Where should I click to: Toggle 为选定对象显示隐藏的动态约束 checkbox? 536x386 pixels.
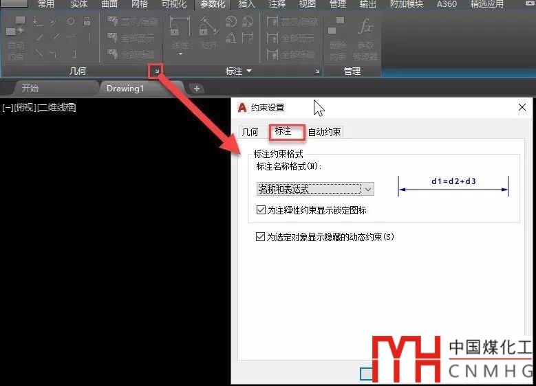(x=260, y=237)
